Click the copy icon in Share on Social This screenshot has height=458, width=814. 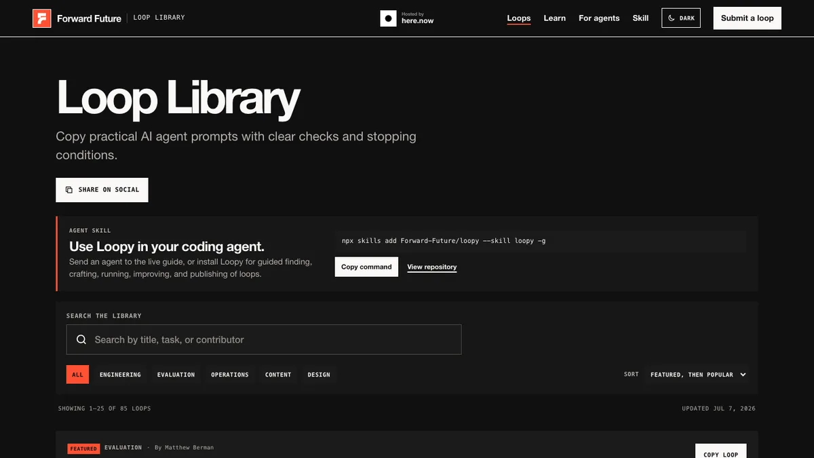tap(69, 190)
